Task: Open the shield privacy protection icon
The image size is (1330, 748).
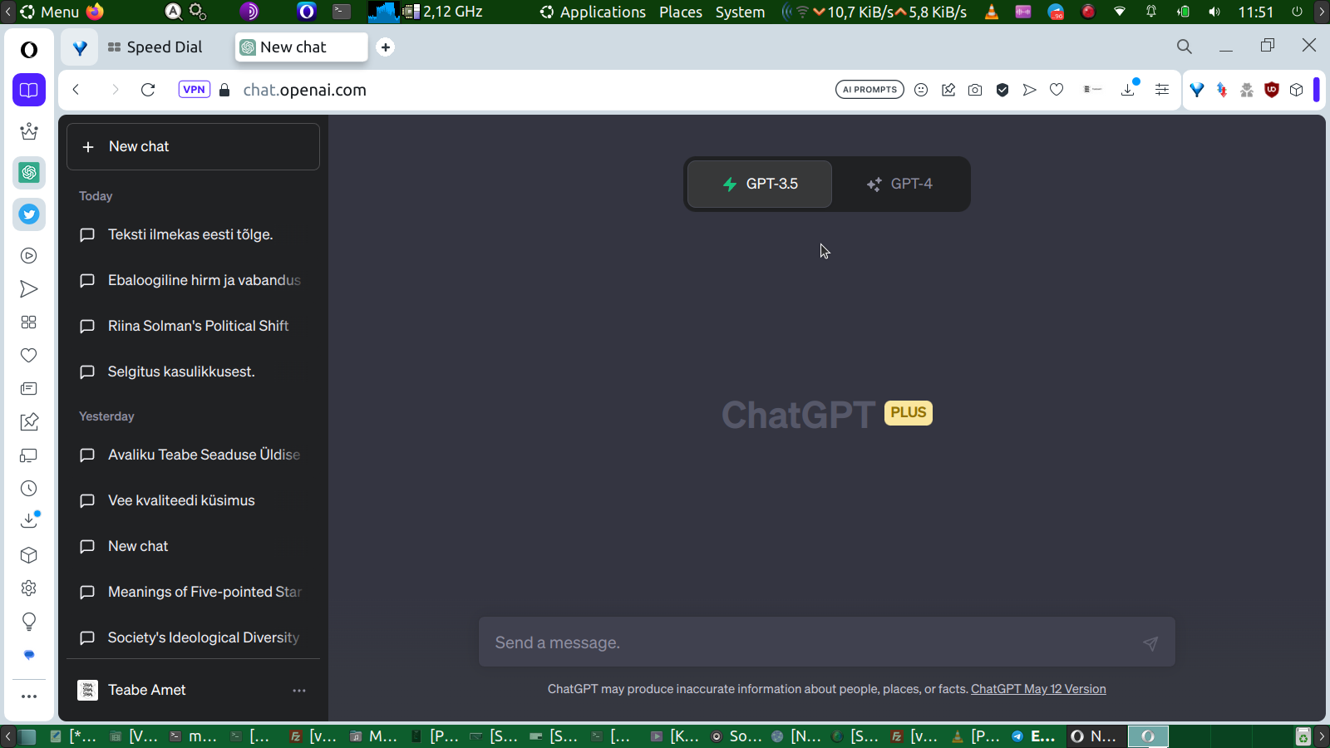Action: [1002, 90]
